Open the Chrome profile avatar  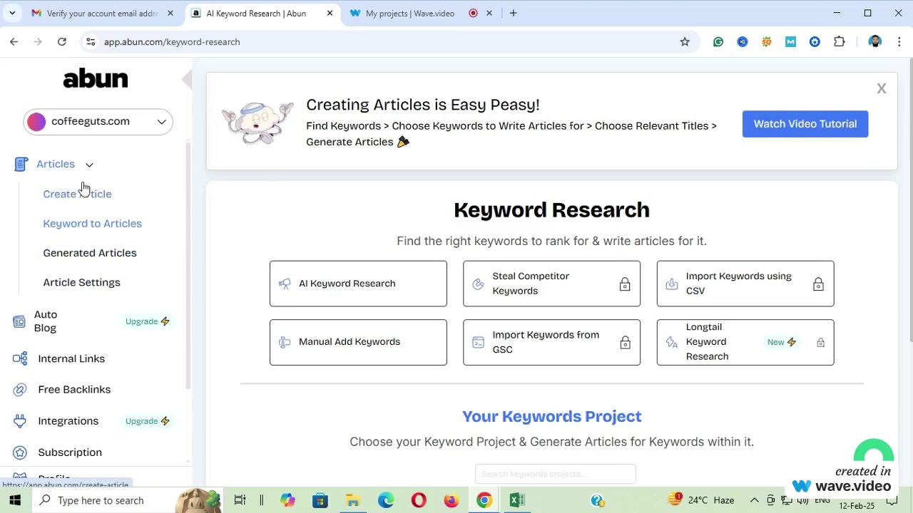[875, 42]
